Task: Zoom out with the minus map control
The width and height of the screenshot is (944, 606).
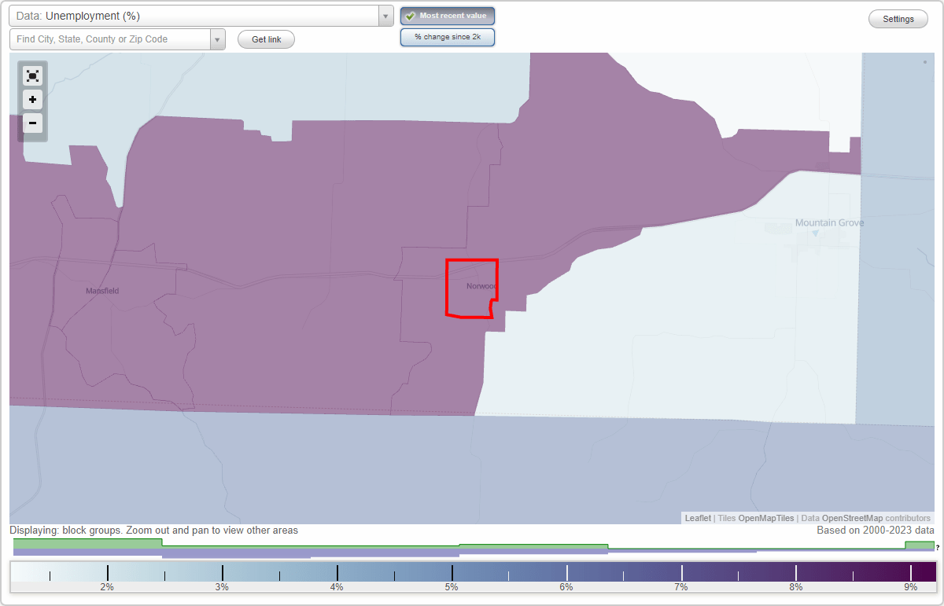Action: (32, 123)
